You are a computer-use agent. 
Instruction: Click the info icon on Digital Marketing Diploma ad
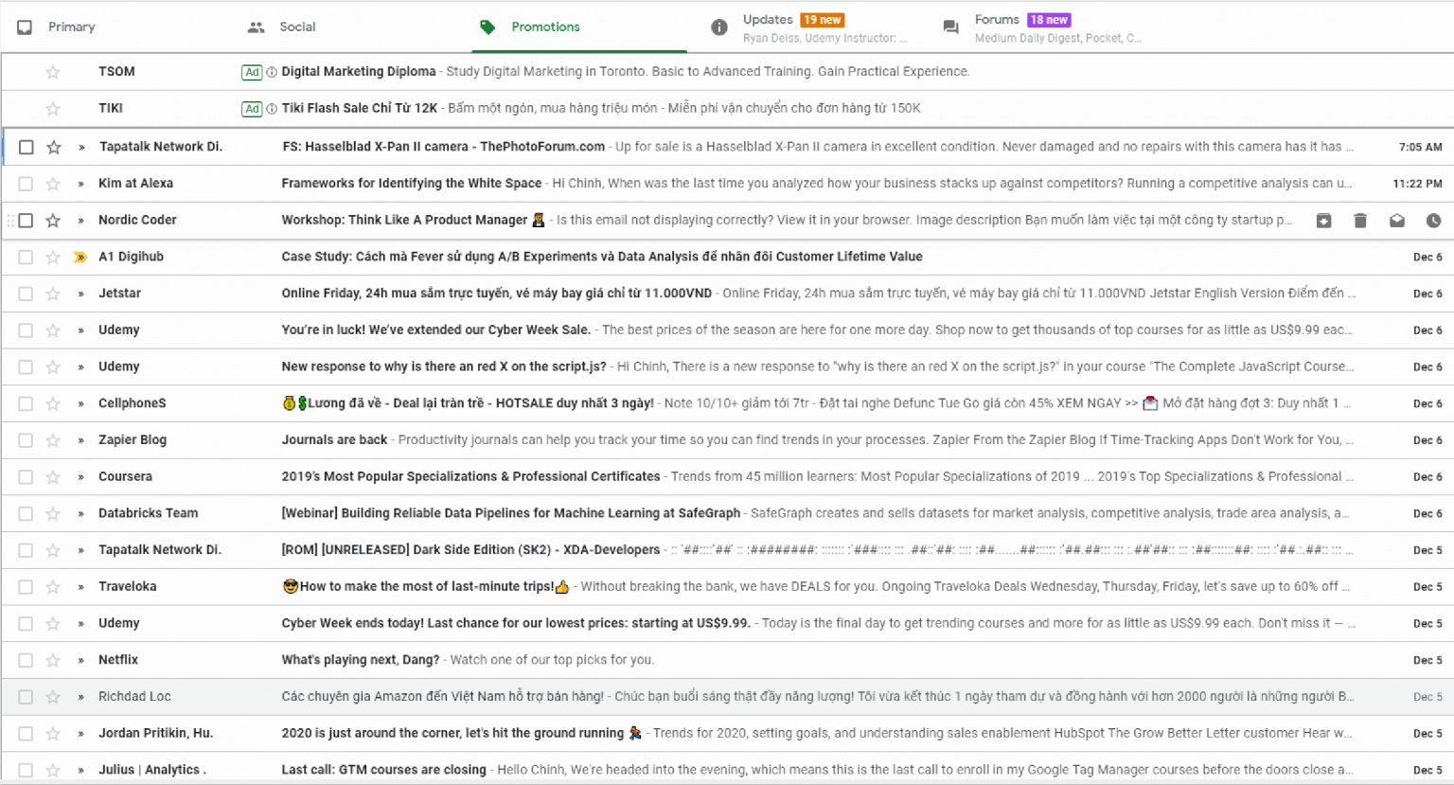pyautogui.click(x=272, y=72)
